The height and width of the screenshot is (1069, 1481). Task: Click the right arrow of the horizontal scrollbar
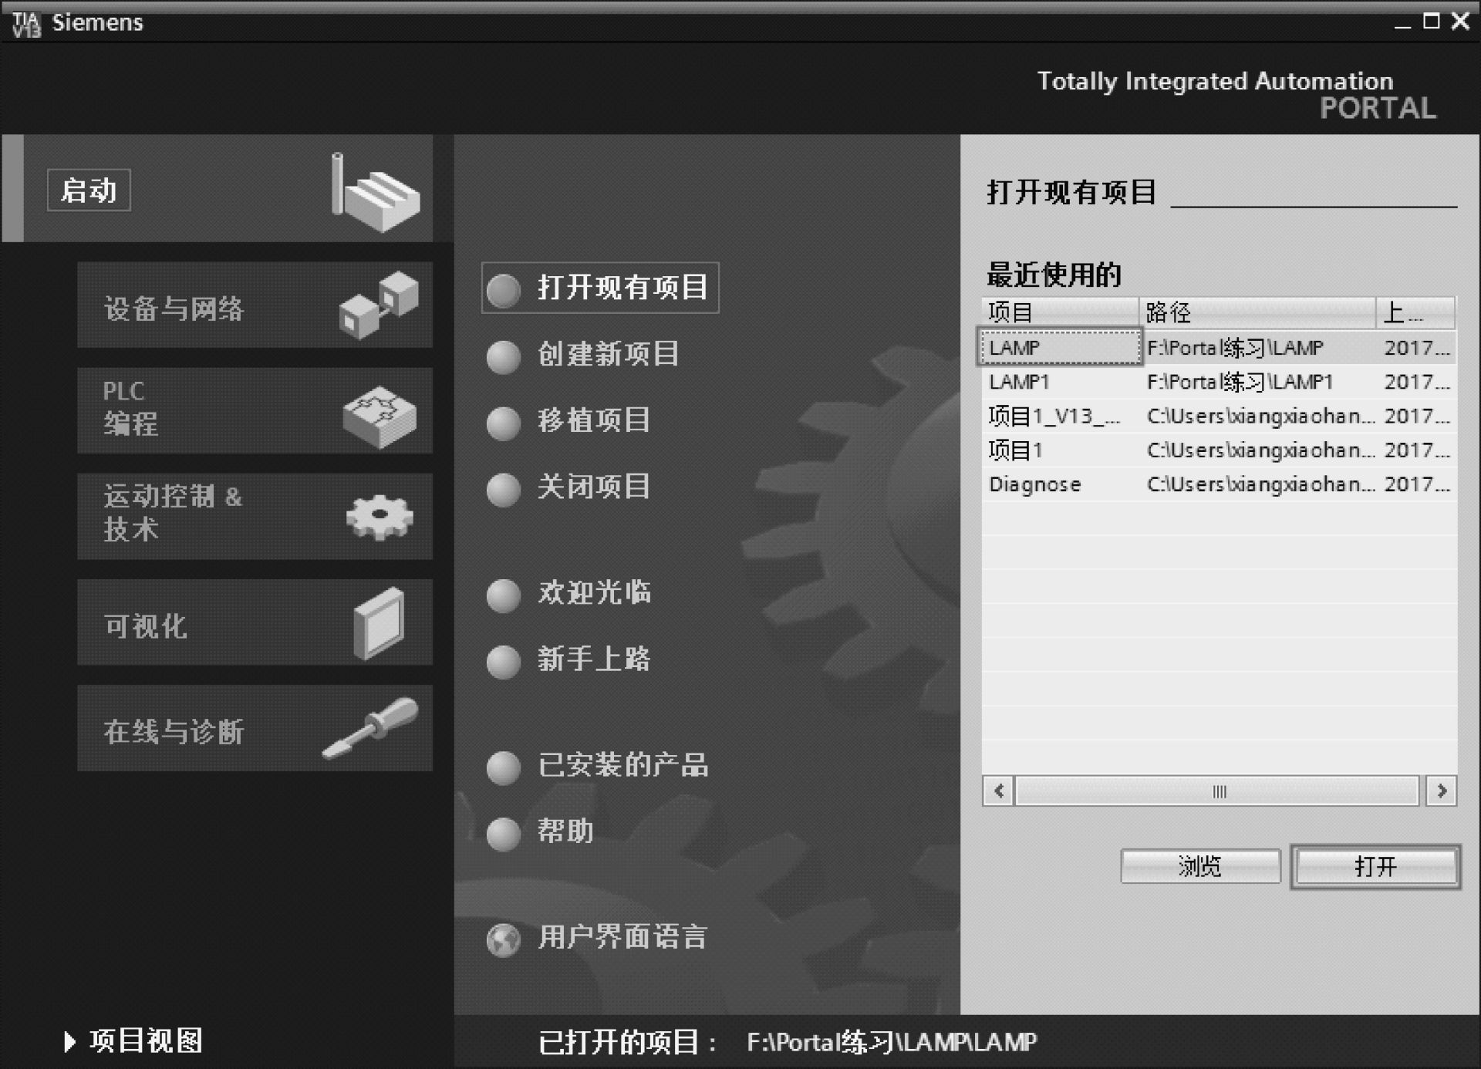coord(1441,791)
